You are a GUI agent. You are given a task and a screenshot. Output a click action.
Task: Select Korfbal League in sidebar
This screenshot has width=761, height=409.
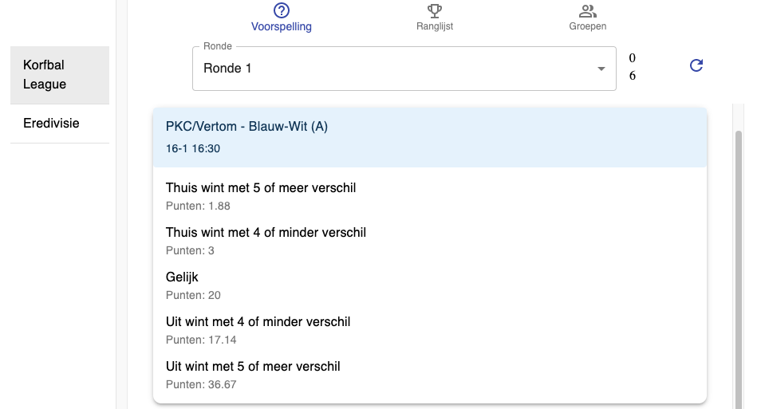point(60,75)
